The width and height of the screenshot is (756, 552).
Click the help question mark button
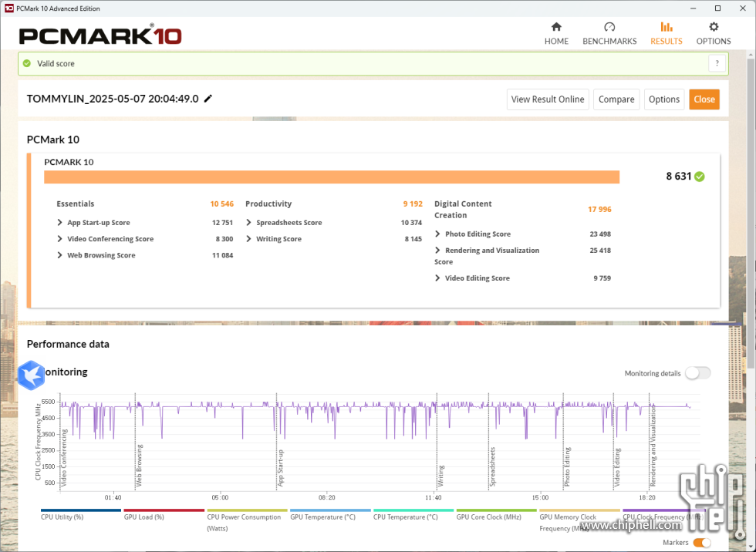pos(717,63)
